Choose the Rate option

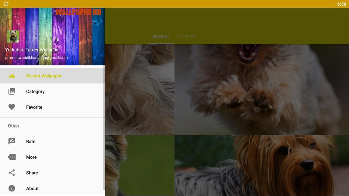[52, 141]
